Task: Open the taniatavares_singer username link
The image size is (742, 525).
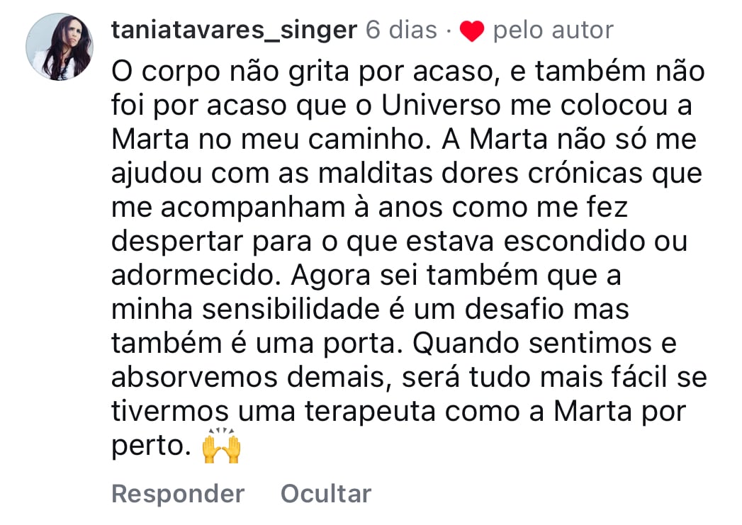Action: 234,30
